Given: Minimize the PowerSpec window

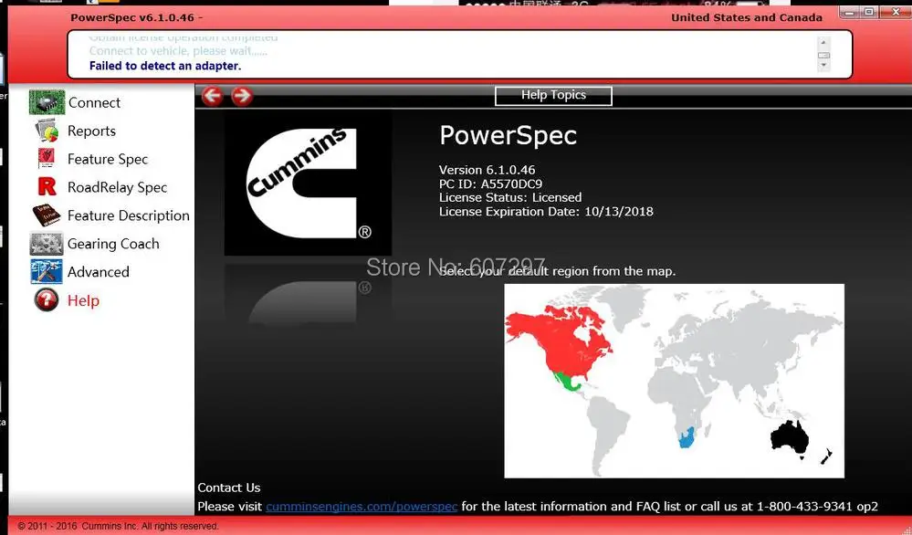Looking at the screenshot, I should coord(850,12).
